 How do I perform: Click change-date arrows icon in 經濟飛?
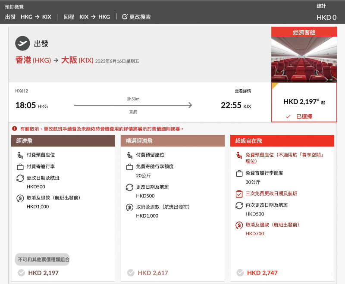pos(20,178)
